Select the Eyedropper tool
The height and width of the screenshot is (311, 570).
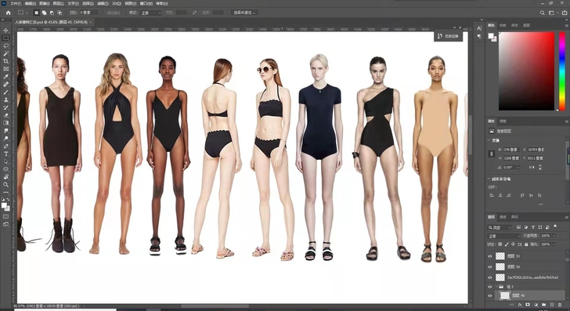5,77
